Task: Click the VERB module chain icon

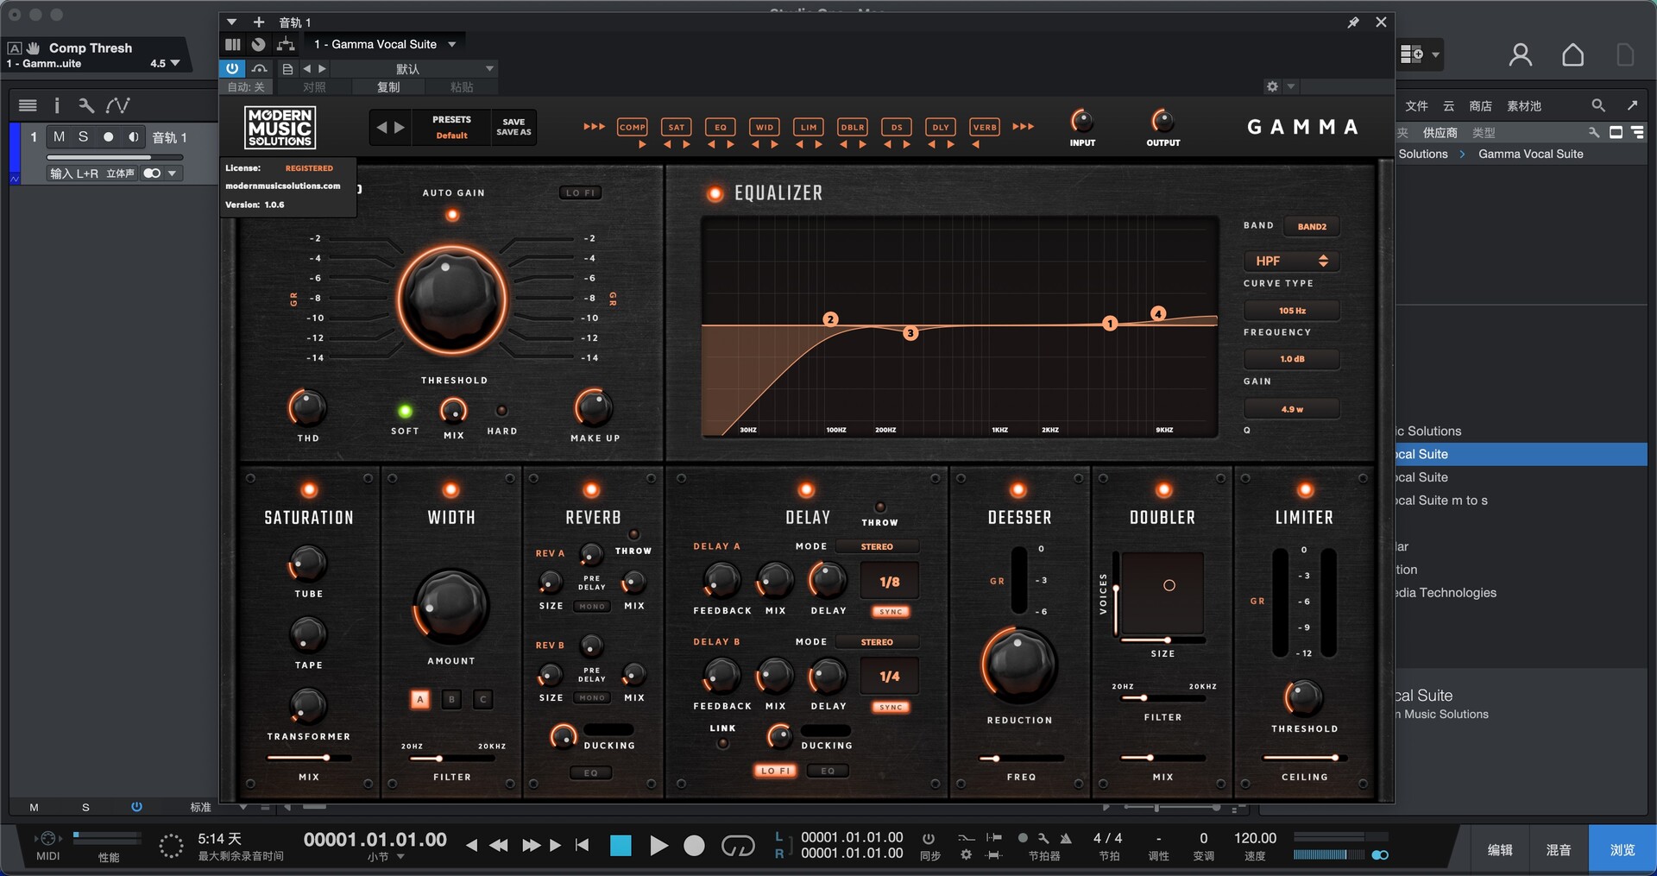Action: 984,127
